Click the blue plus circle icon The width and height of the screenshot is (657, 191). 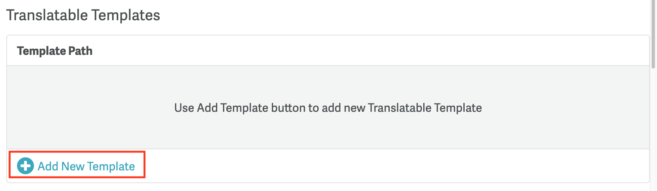pos(25,166)
